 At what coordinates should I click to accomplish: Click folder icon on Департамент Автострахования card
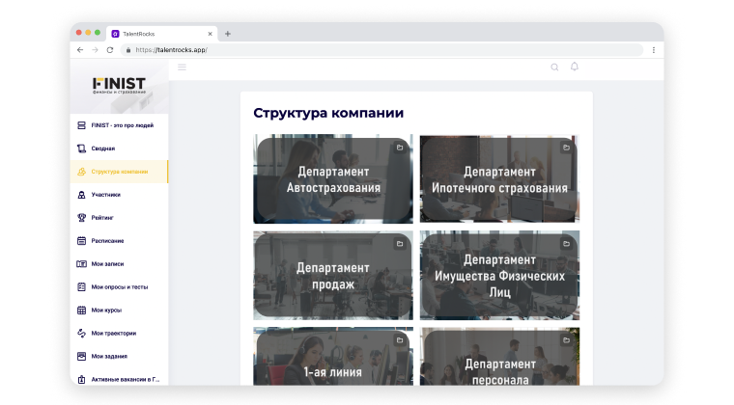400,148
